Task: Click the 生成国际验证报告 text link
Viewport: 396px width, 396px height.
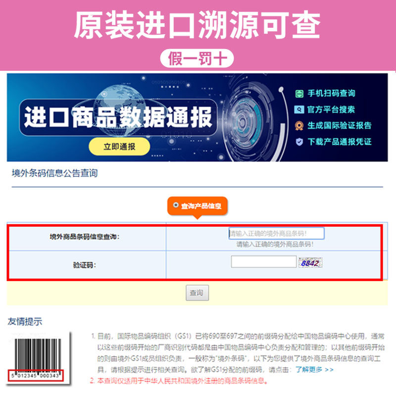Action: point(339,126)
